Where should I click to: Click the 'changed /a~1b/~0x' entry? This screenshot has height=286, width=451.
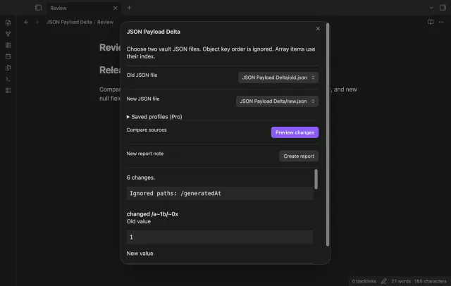point(152,214)
